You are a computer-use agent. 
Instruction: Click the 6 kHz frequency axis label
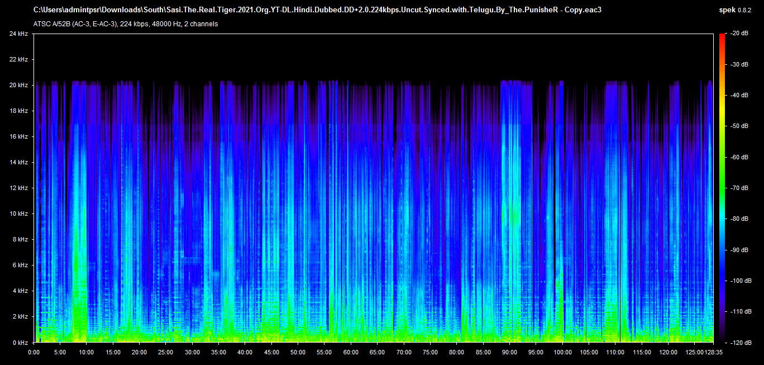pos(20,266)
